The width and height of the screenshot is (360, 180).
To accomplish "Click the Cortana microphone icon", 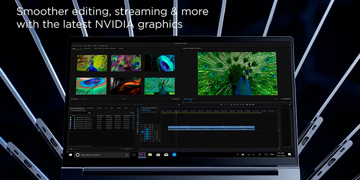I will 126,154.
